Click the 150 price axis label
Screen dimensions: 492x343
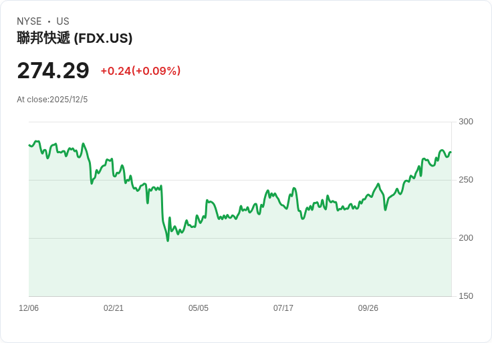[x=466, y=296]
